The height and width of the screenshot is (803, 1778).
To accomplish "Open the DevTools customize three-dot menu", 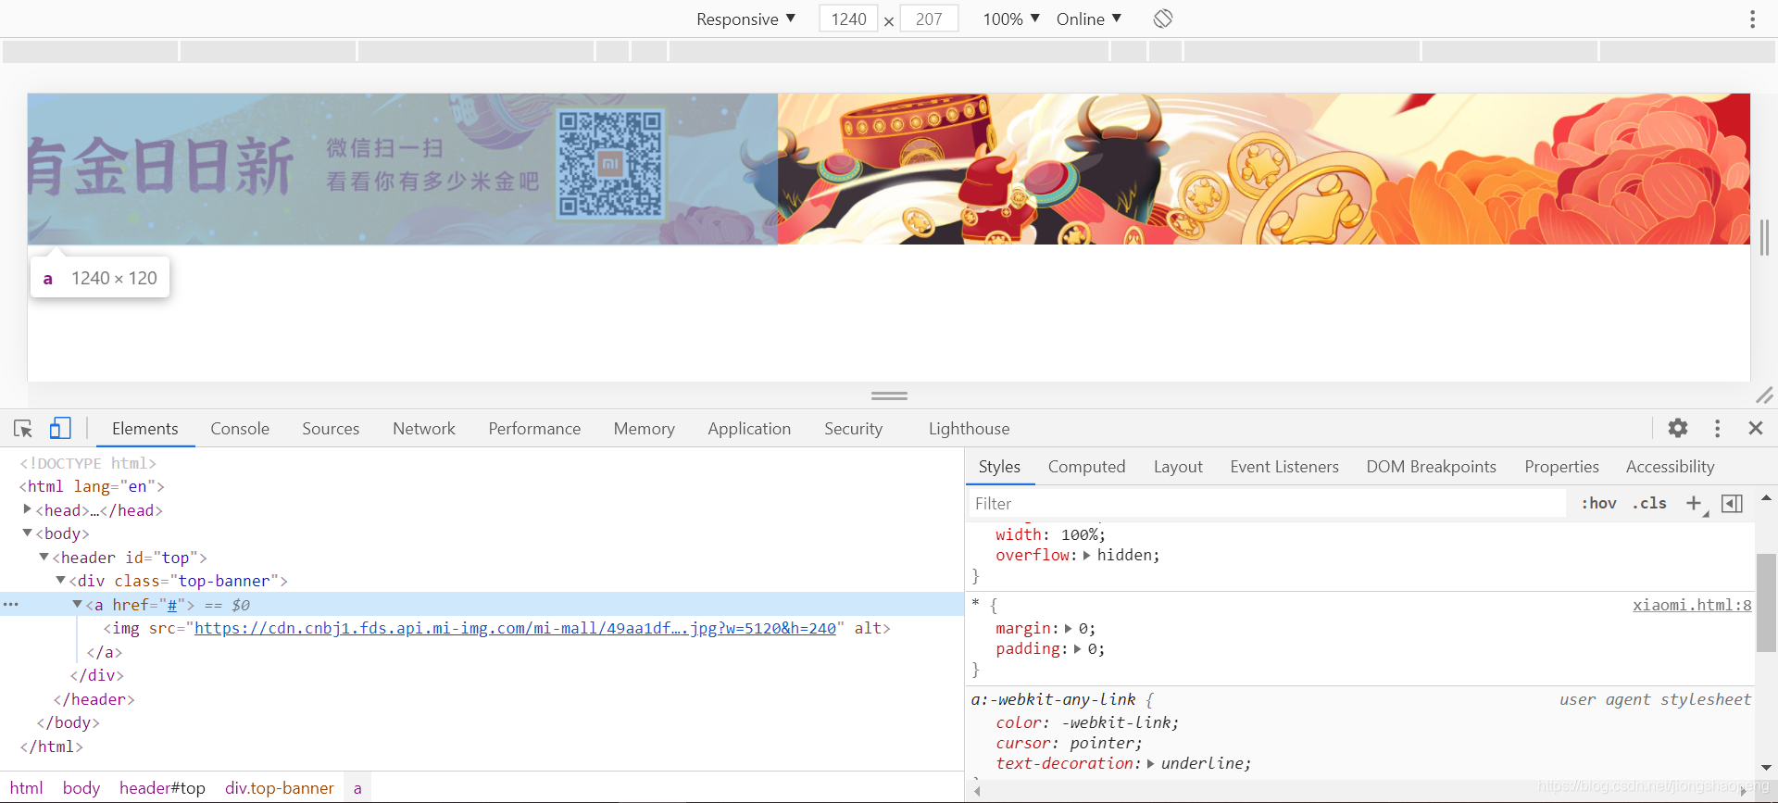I will 1717,428.
